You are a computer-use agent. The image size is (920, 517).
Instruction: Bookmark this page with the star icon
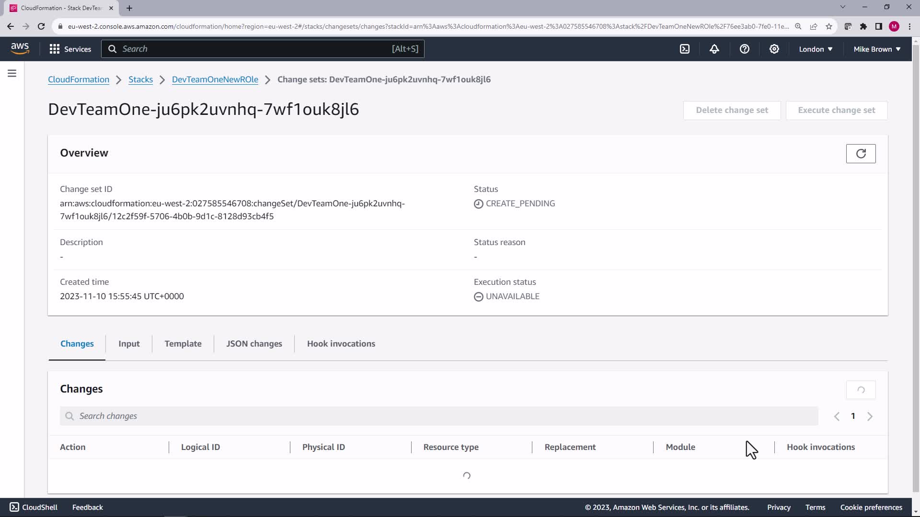coord(829,26)
